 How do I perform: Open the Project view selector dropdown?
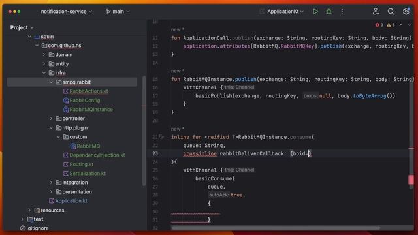[22, 27]
